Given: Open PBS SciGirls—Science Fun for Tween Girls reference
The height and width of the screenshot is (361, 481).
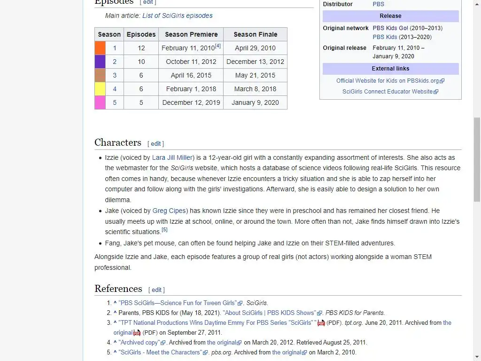Looking at the screenshot, I should click(178, 303).
